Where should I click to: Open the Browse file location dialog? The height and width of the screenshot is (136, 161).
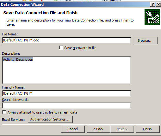(x=146, y=40)
